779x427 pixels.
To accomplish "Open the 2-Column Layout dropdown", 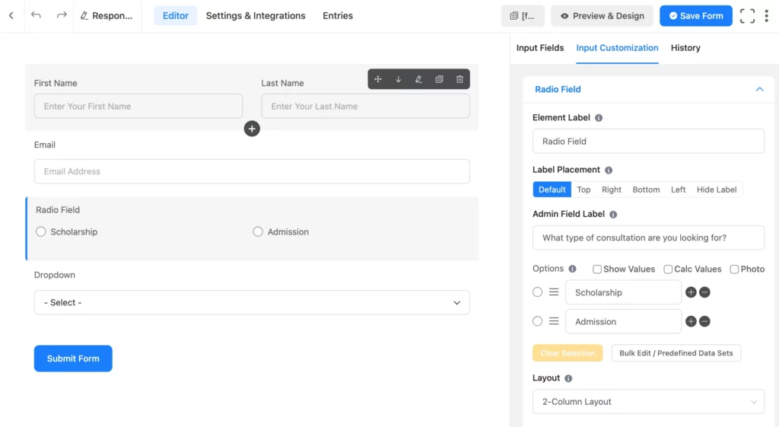I will [x=648, y=402].
